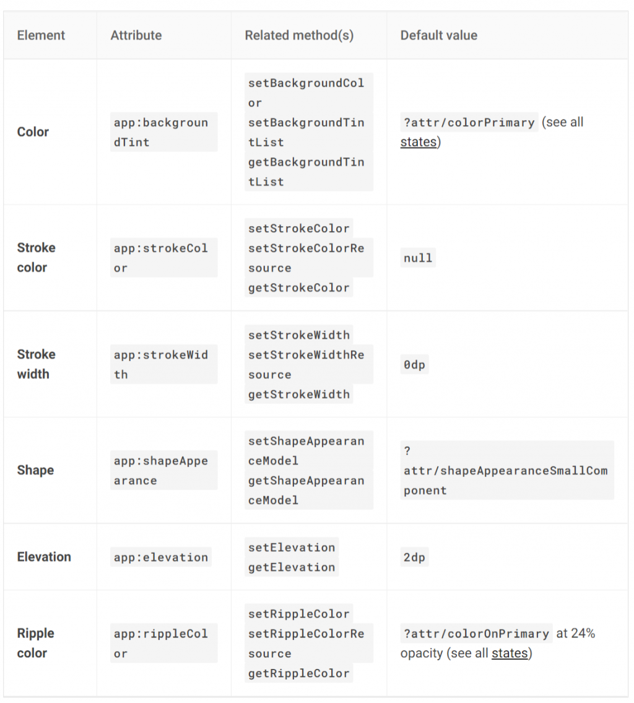The width and height of the screenshot is (634, 703).
Task: Click the Stroke width row label
Action: (36, 364)
